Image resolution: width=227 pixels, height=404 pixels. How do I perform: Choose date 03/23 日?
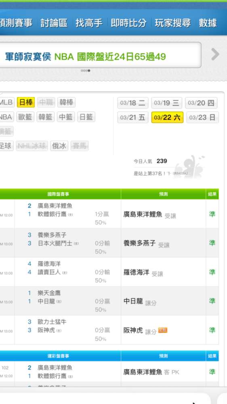202,118
